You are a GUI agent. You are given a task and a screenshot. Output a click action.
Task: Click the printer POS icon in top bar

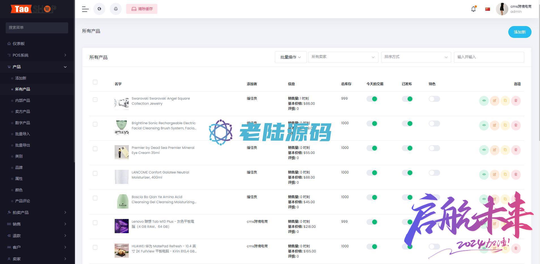tap(116, 9)
